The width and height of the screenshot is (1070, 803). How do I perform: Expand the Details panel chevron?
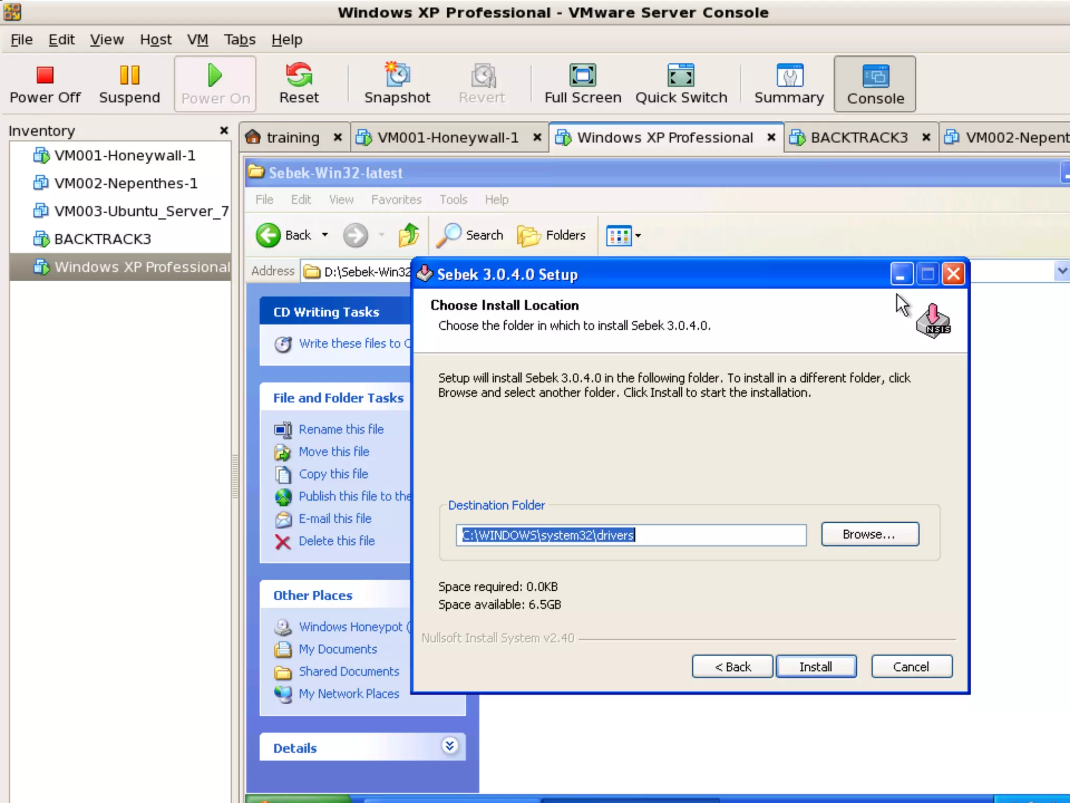point(449,745)
